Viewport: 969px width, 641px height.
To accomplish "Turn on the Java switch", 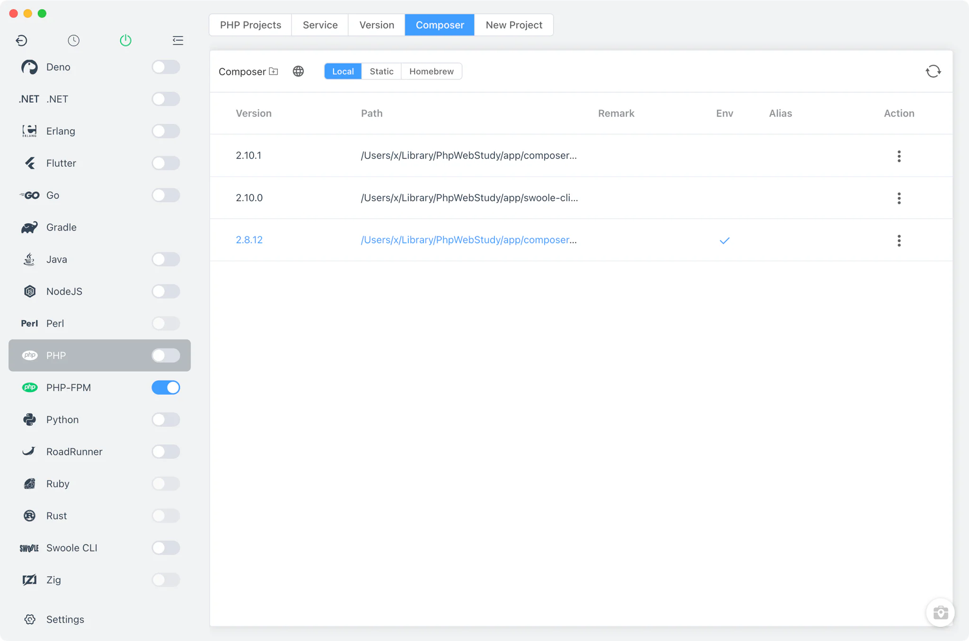I will pyautogui.click(x=166, y=259).
